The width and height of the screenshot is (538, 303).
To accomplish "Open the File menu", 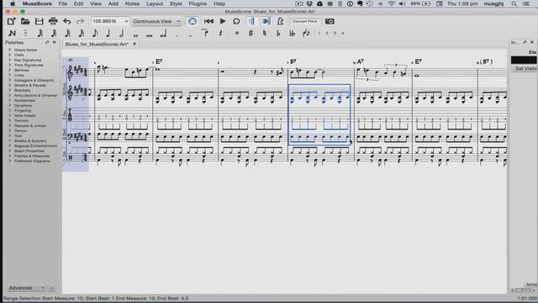I will (63, 3).
